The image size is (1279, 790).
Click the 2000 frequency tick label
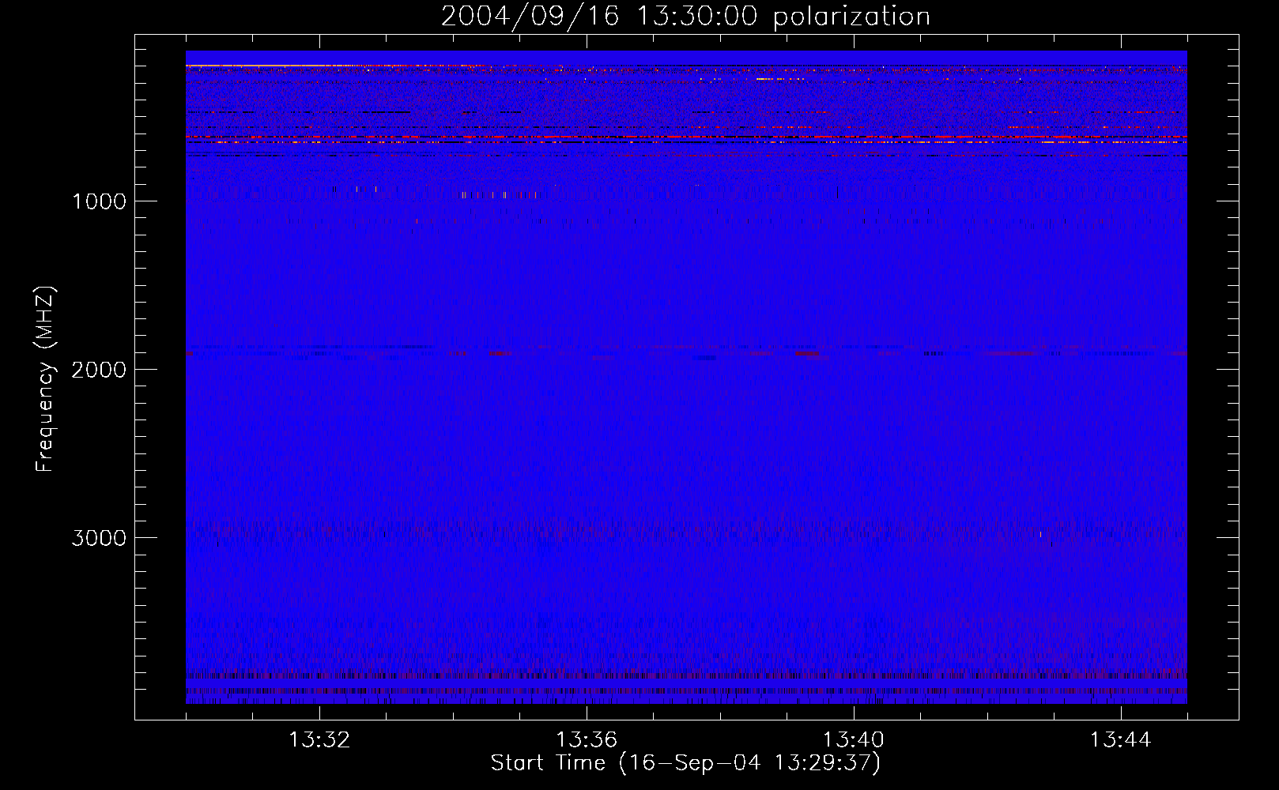pos(99,370)
